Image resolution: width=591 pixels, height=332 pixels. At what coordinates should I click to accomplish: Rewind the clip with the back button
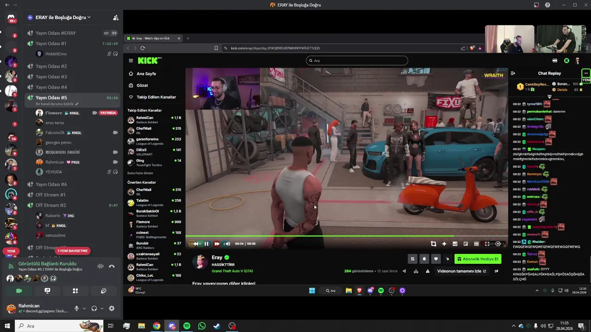point(196,243)
